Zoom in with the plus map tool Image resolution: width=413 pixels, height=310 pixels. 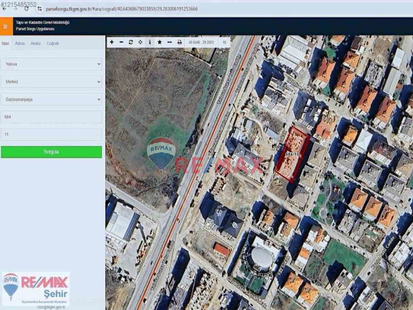pyautogui.click(x=112, y=42)
